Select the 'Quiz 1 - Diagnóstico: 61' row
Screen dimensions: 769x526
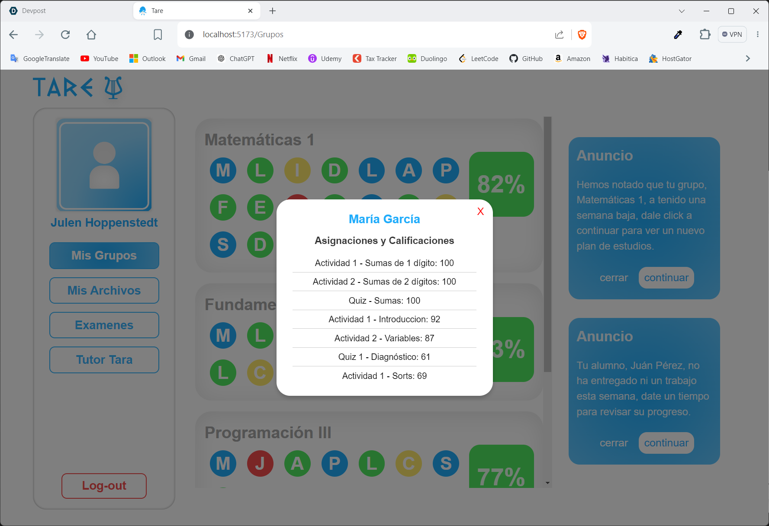(x=384, y=357)
